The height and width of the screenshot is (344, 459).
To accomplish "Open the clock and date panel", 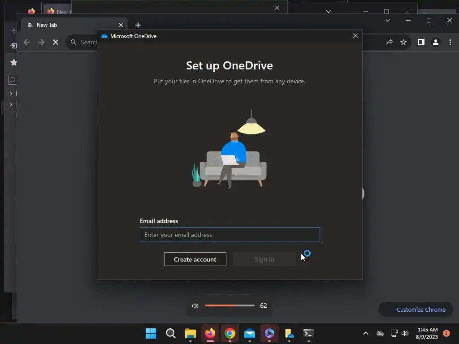I will 427,333.
